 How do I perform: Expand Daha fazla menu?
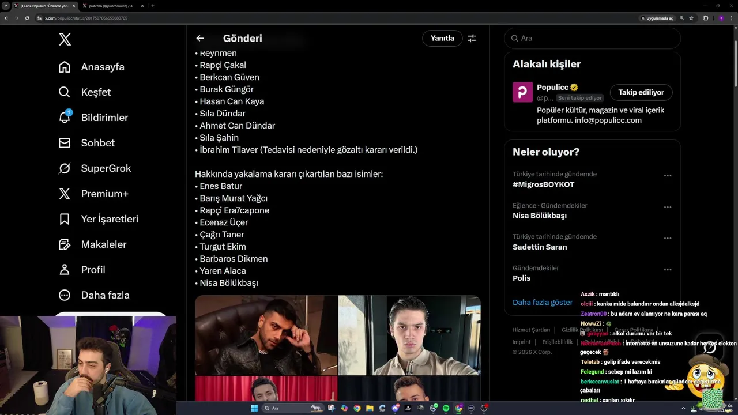point(94,295)
